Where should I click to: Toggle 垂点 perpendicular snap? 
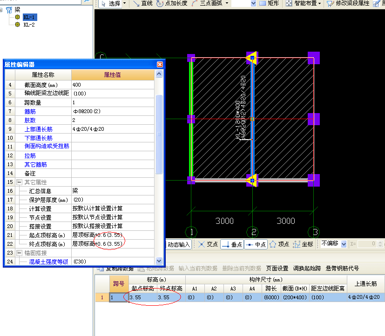(x=232, y=244)
